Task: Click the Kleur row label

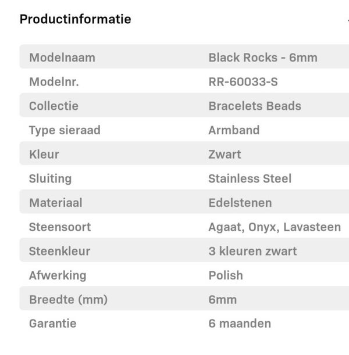Action: click(x=44, y=155)
